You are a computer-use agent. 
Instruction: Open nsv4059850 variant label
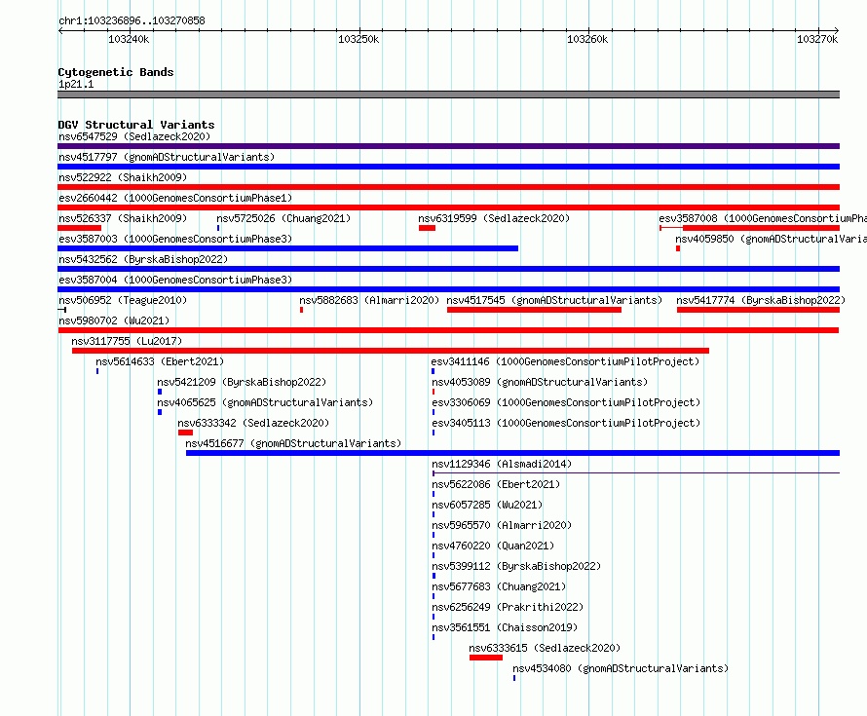click(771, 239)
